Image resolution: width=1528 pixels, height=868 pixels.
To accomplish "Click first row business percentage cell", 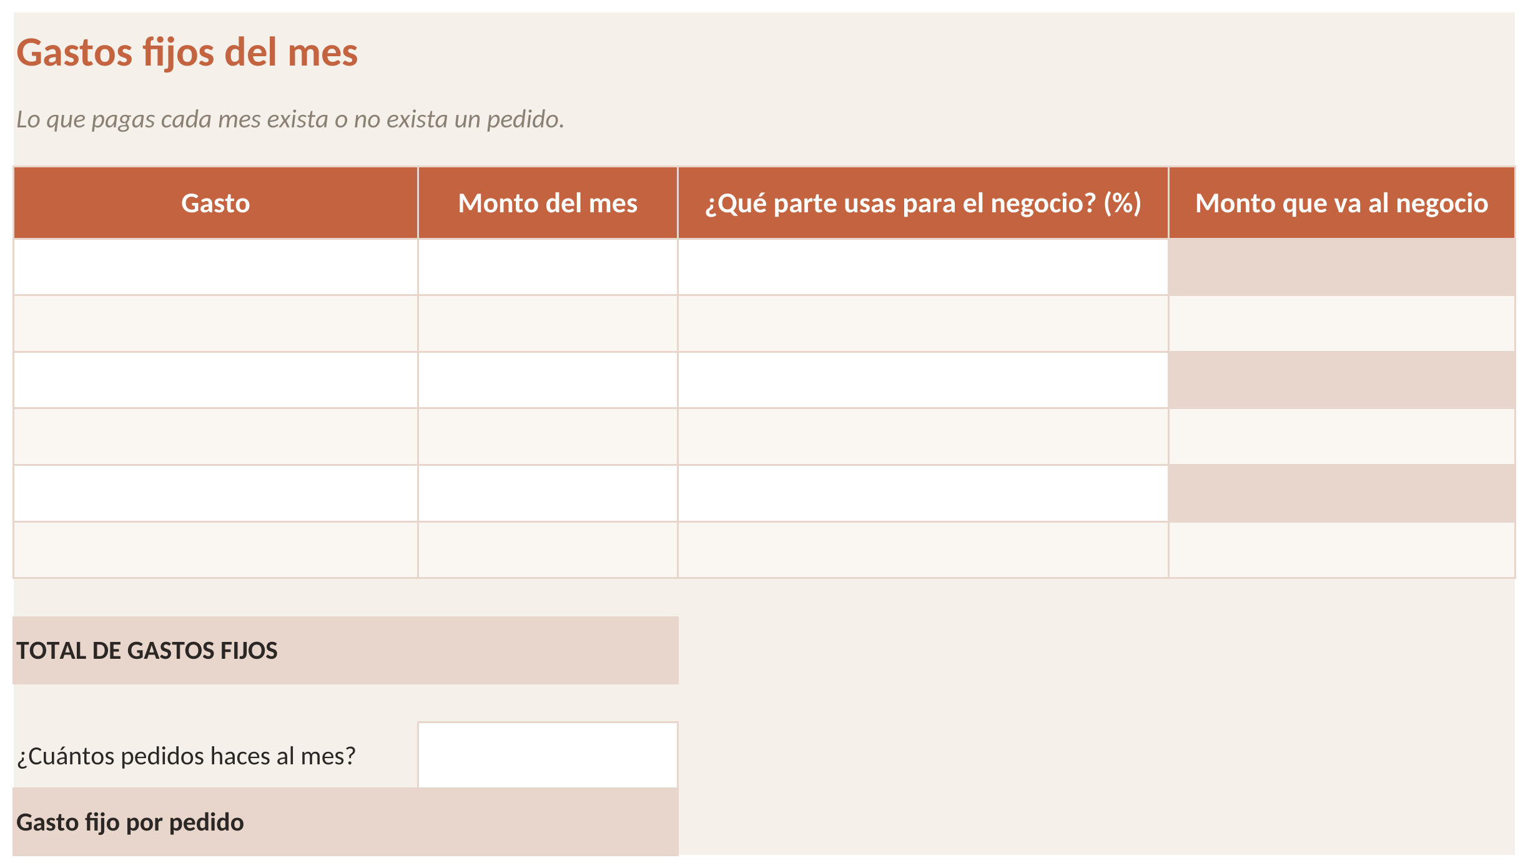I will (923, 267).
